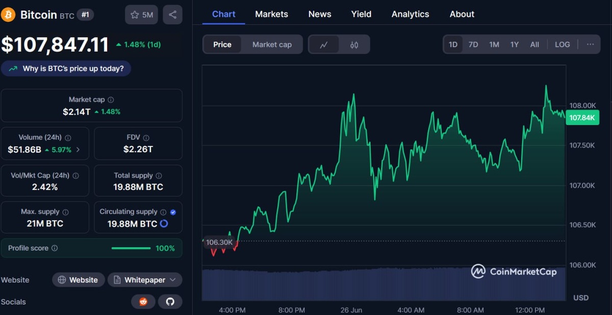Set chart range to 7D
The width and height of the screenshot is (612, 315).
click(473, 45)
